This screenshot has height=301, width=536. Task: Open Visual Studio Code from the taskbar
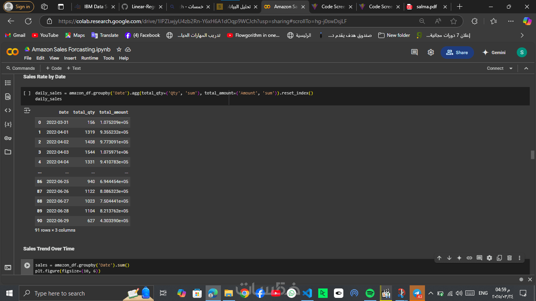point(307,293)
